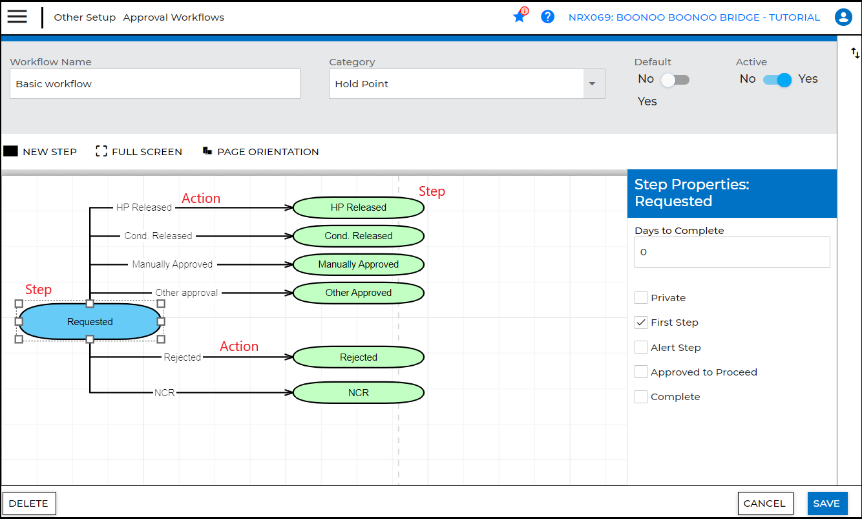Viewport: 862px width, 519px height.
Task: Select the HP Released step node
Action: pyautogui.click(x=359, y=207)
